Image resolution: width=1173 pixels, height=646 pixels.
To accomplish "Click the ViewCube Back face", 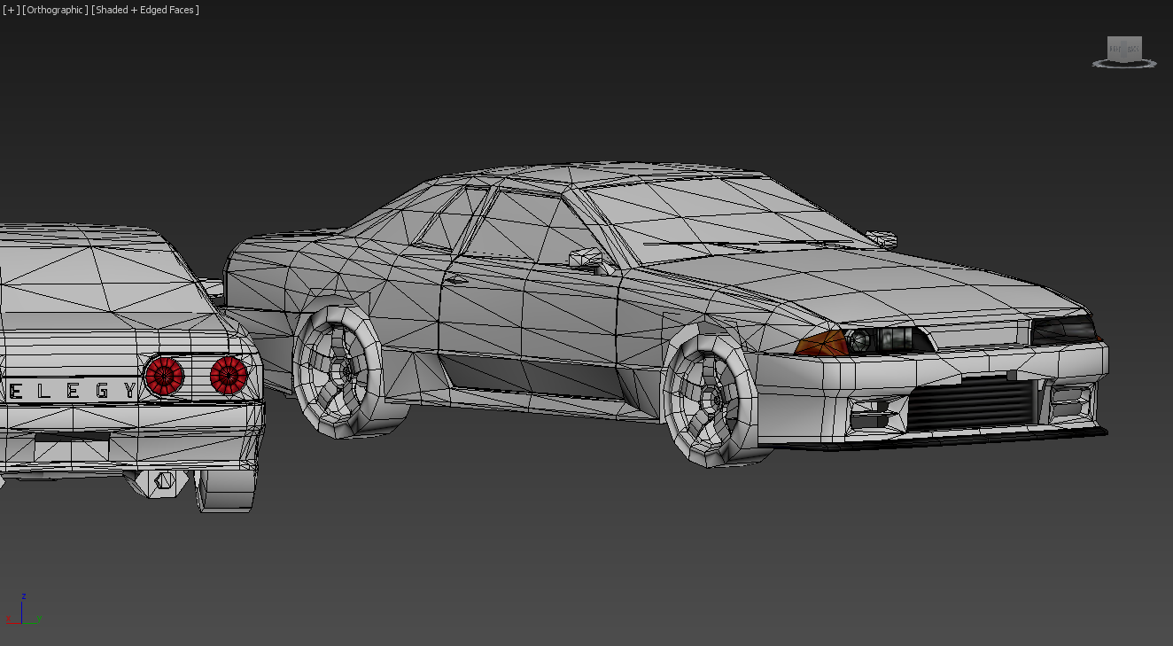I will click(x=1133, y=50).
